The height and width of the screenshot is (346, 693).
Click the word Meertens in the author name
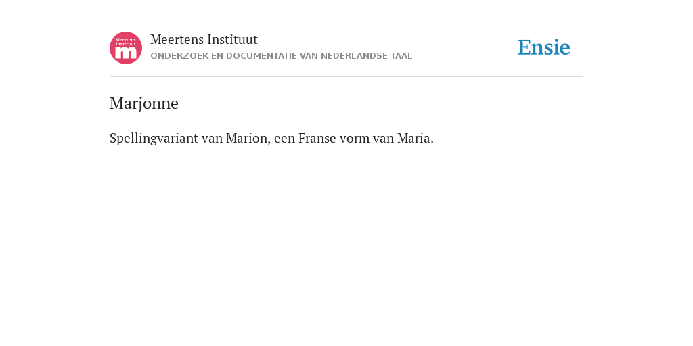177,39
